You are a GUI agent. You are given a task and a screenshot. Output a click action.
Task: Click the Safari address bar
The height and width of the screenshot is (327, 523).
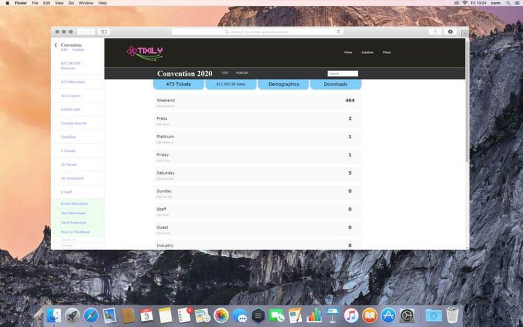pyautogui.click(x=257, y=32)
